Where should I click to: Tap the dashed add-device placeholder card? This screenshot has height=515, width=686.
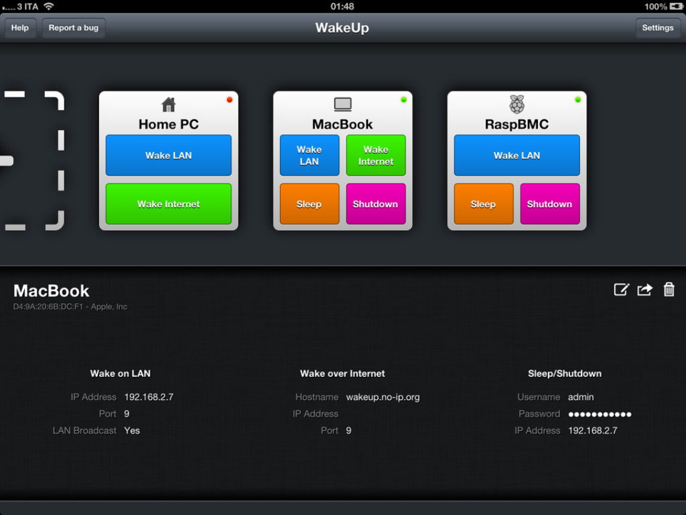pyautogui.click(x=31, y=161)
